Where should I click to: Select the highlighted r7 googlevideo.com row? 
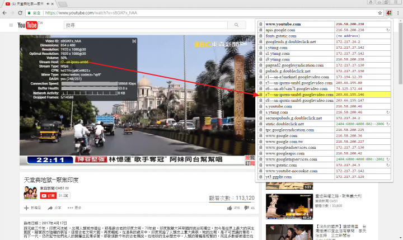pos(299,95)
